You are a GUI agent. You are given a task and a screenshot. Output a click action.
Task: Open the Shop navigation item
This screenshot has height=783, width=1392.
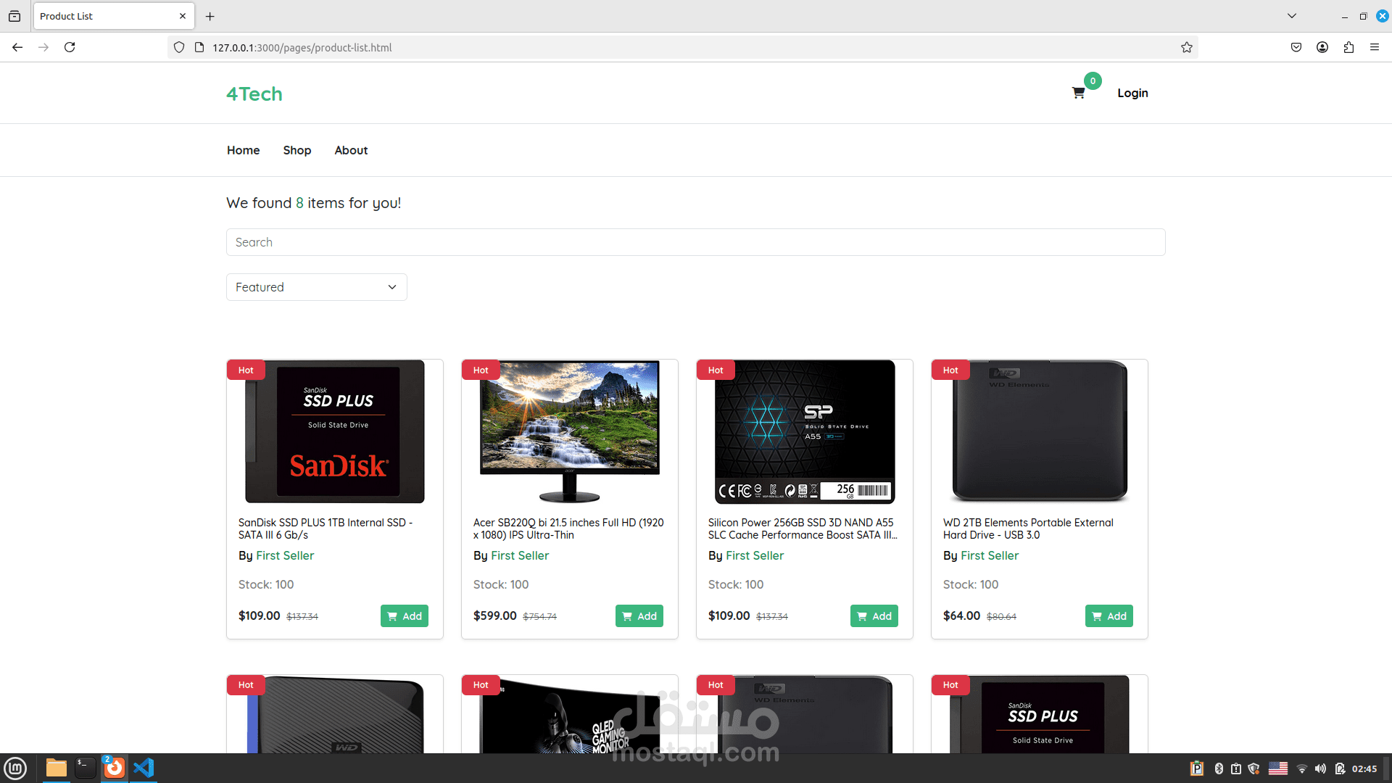(297, 150)
